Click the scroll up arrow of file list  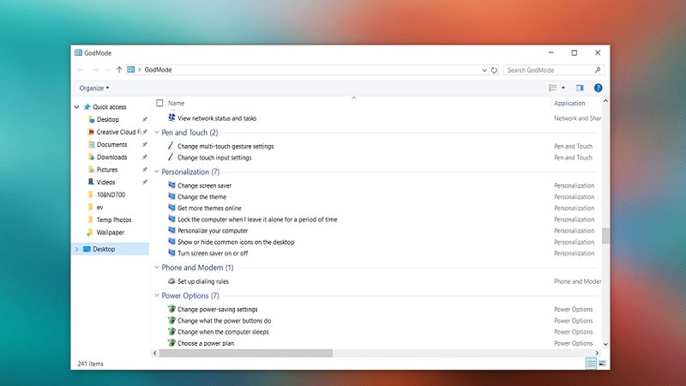point(605,101)
